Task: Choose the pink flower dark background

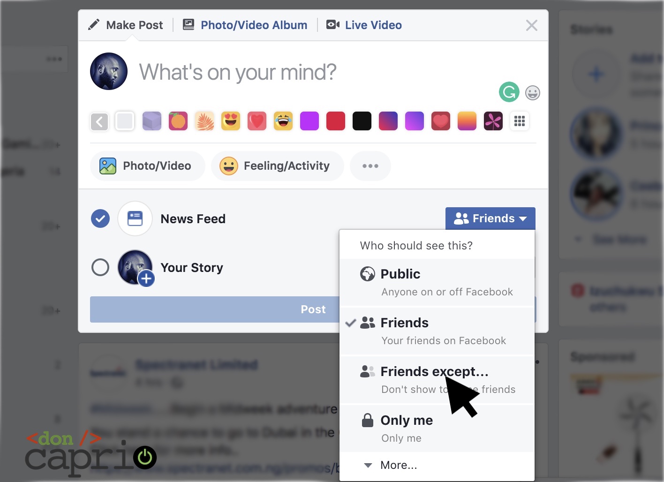Action: [493, 121]
